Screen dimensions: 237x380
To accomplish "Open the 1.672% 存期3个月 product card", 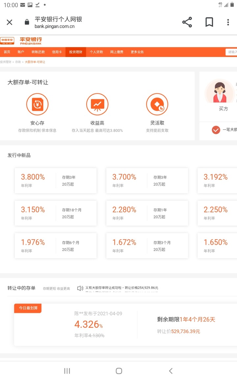I will 147,246.
